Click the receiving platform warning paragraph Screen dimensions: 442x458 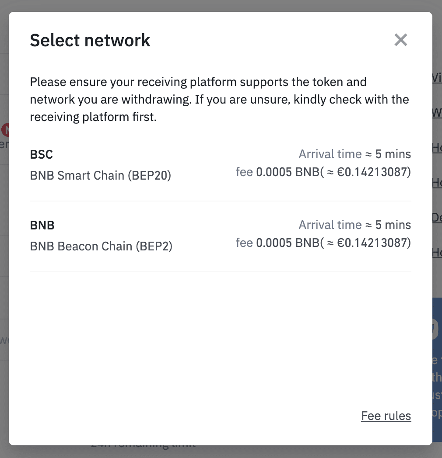click(219, 100)
